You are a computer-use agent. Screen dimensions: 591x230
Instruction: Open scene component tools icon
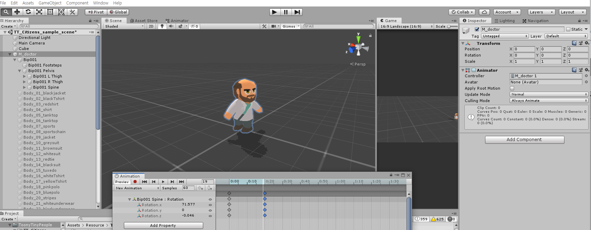pos(264,26)
